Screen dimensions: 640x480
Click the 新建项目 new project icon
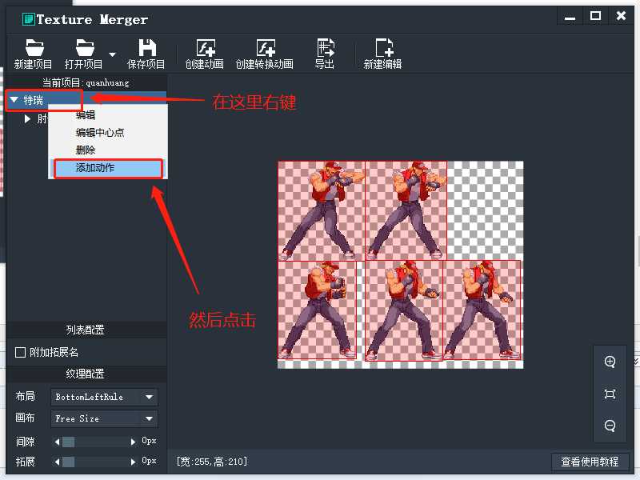[x=34, y=48]
